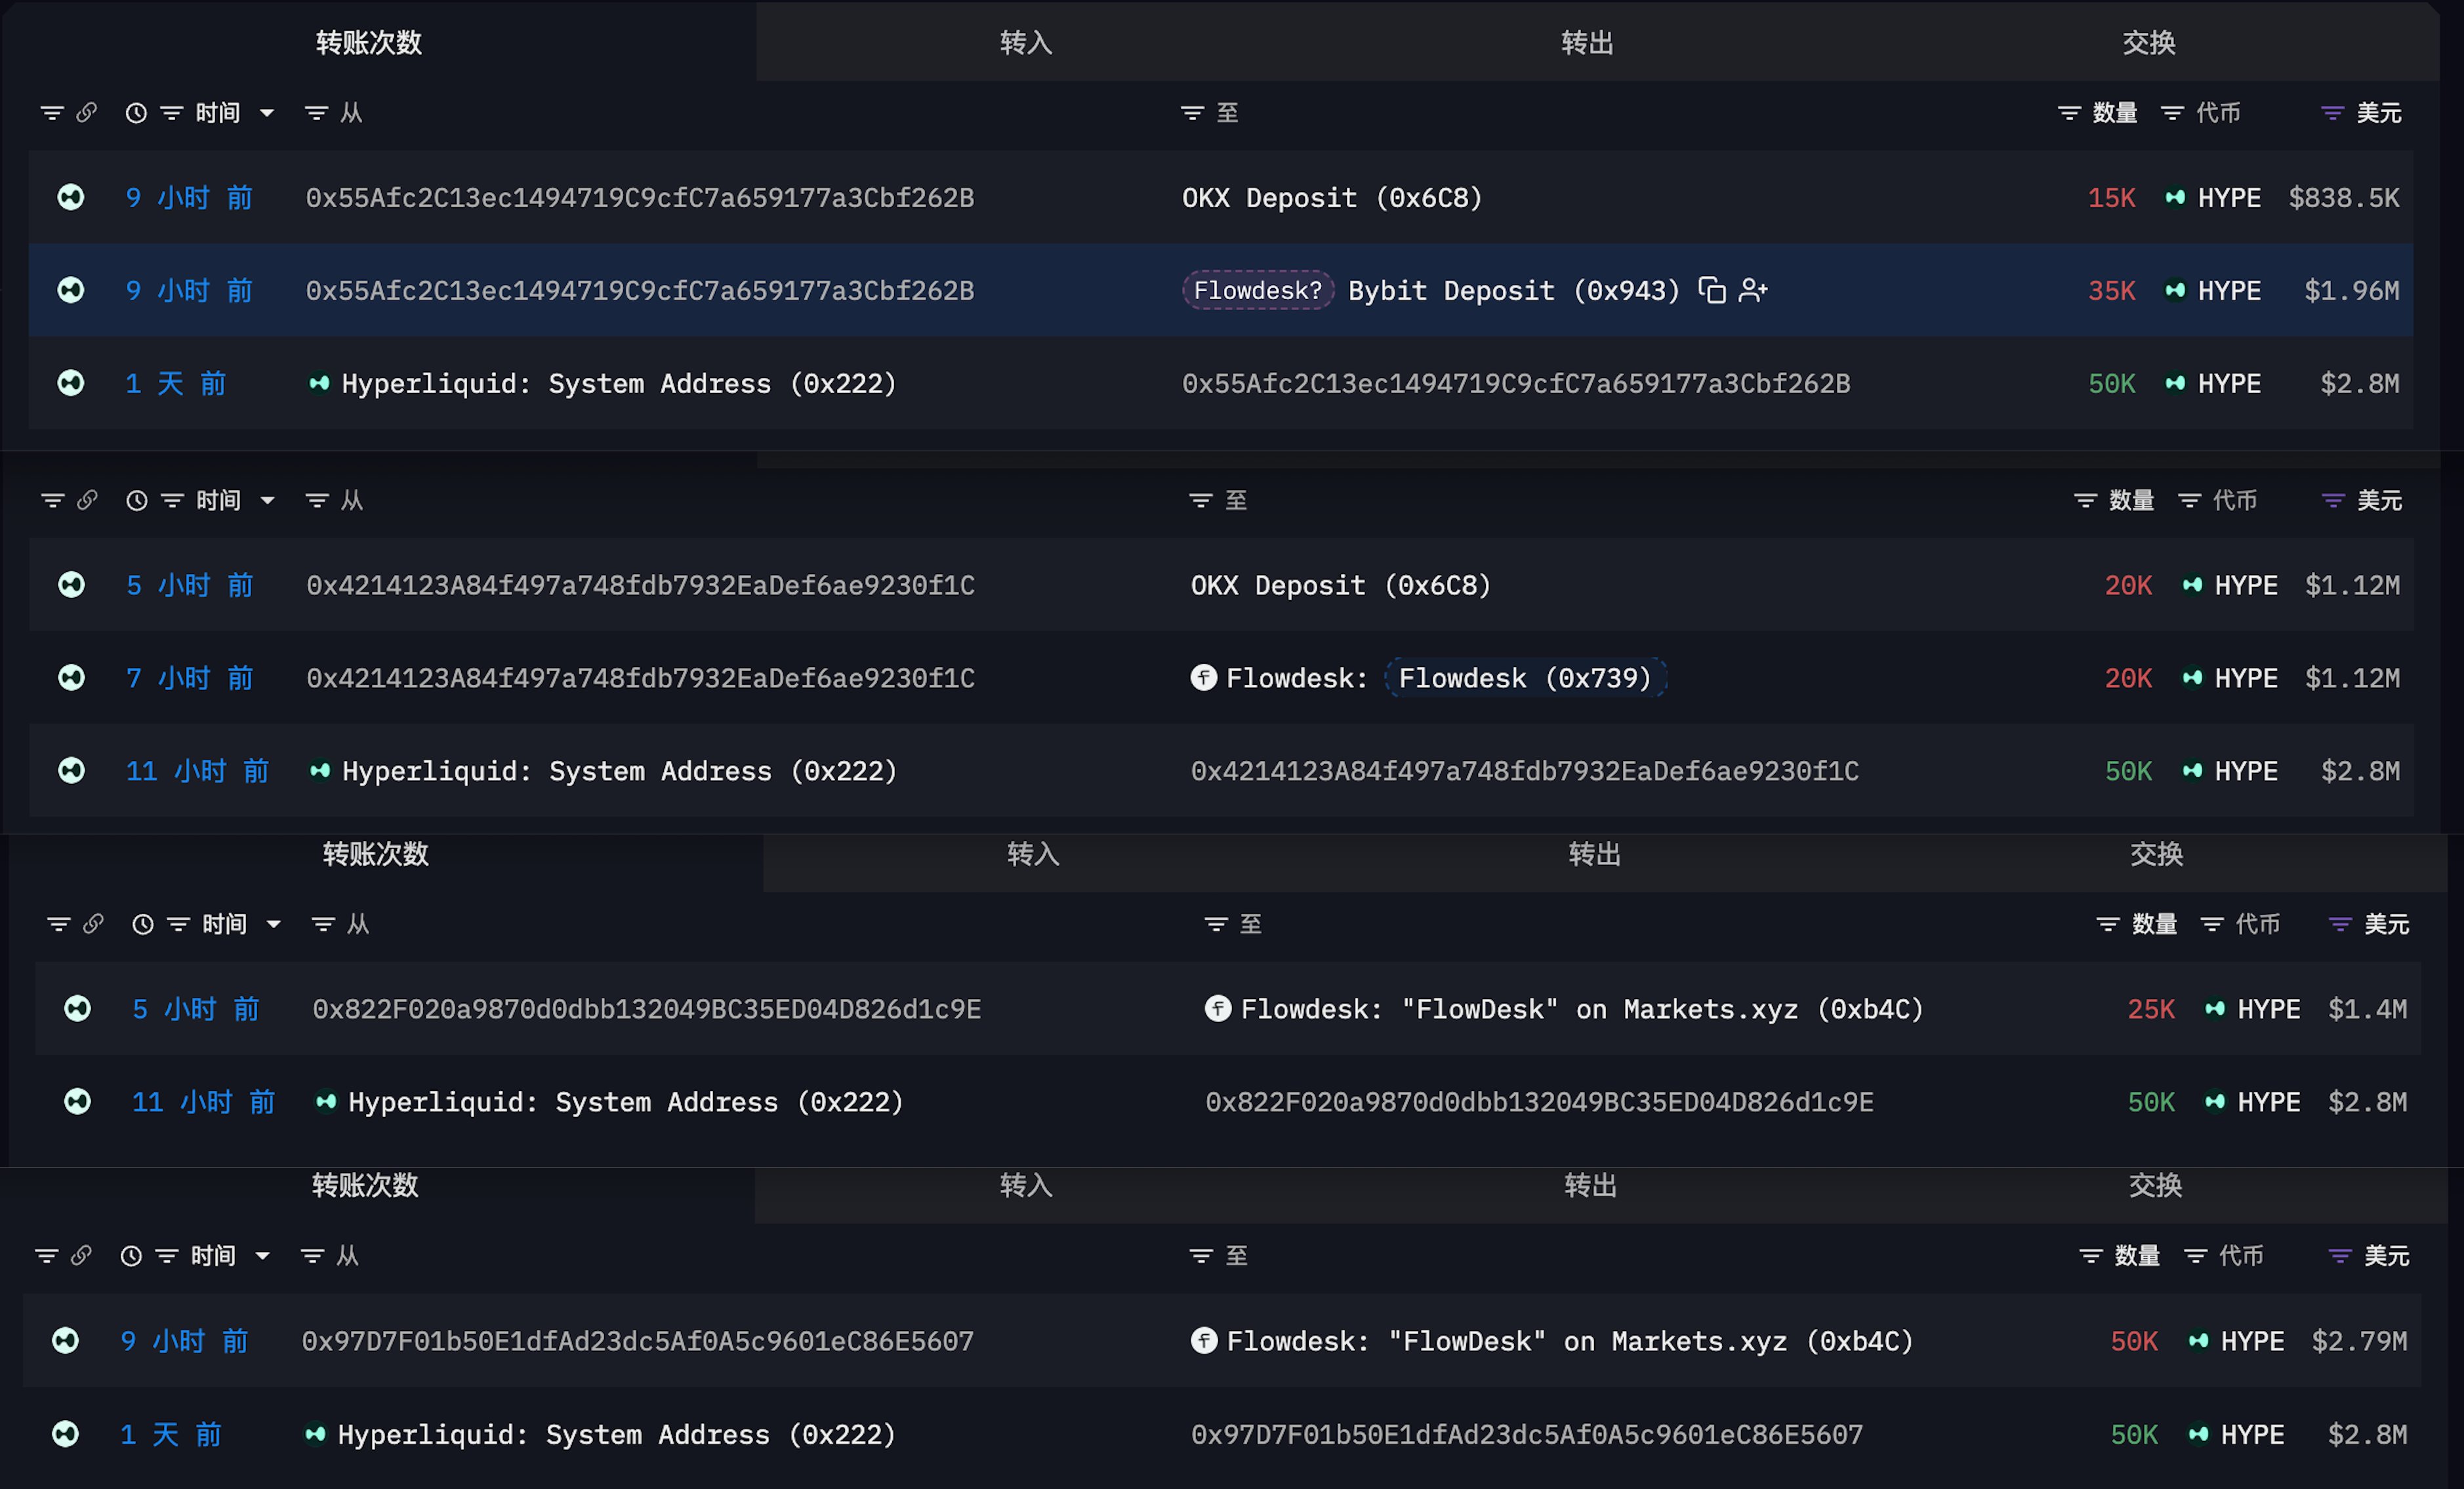Screen dimensions: 2464x1489
Task: Select the 转账次数 tab in the top panel
Action: tap(369, 42)
